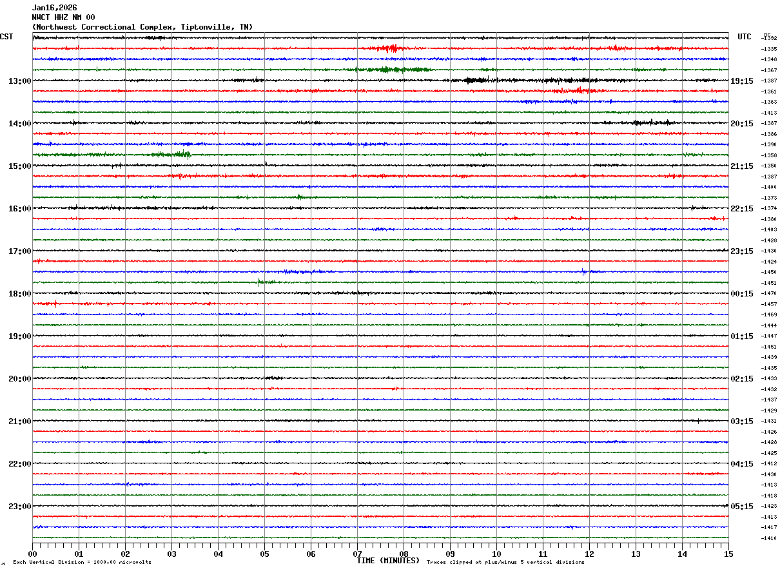Select the 00:15 UTC time label
The width and height of the screenshot is (780, 571).
742,294
